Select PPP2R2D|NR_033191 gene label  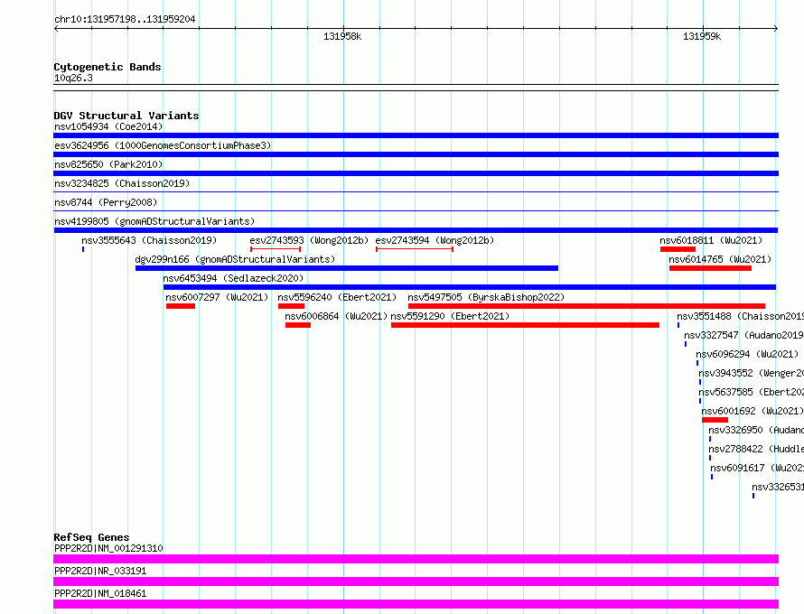(x=100, y=571)
